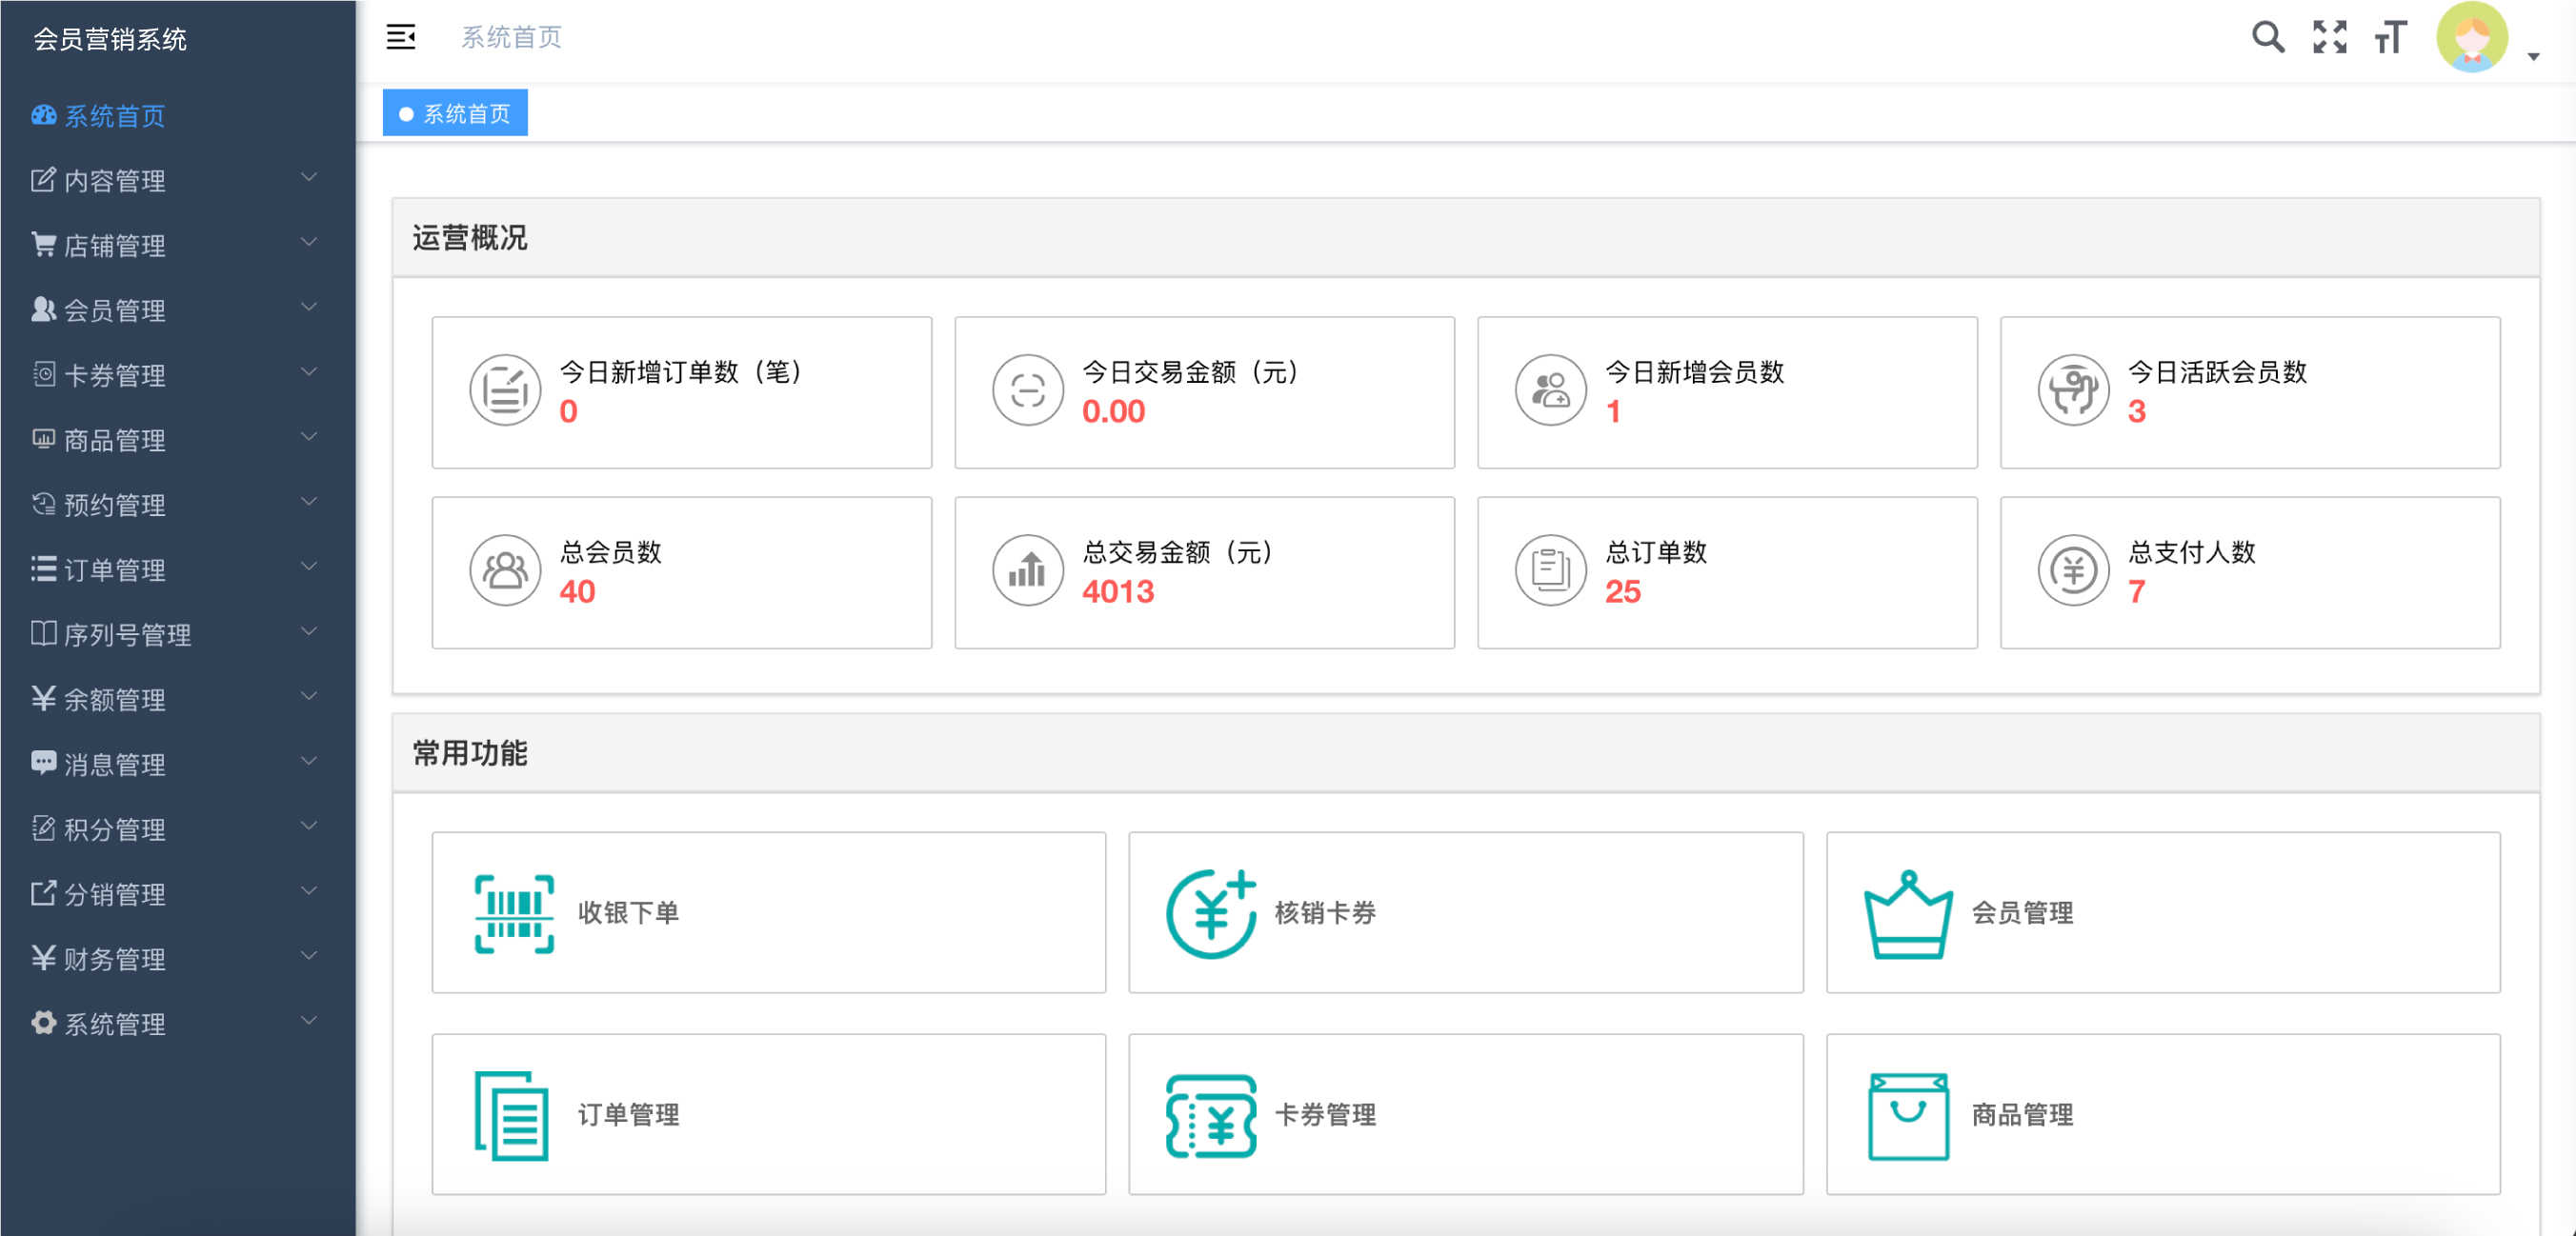Click the 店铺管理 shopping cart icon
This screenshot has height=1236, width=2576.
coord(43,244)
